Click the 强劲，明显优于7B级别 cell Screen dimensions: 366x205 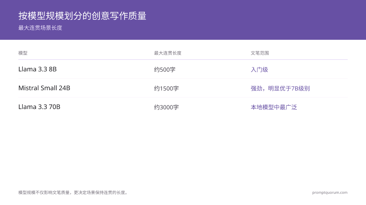pos(280,88)
